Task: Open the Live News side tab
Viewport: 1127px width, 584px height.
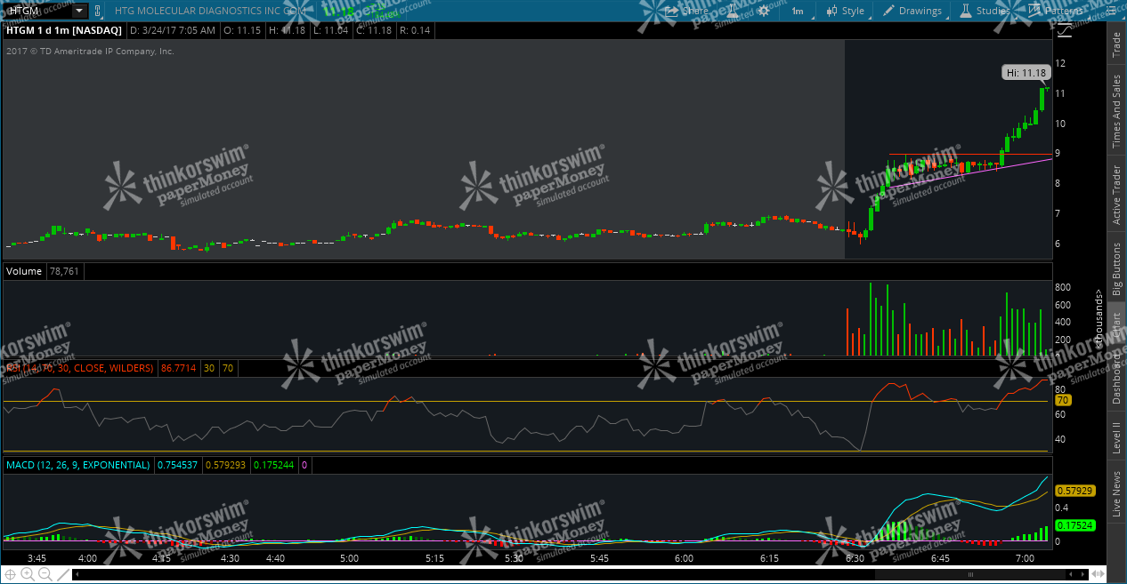Action: [x=1116, y=493]
